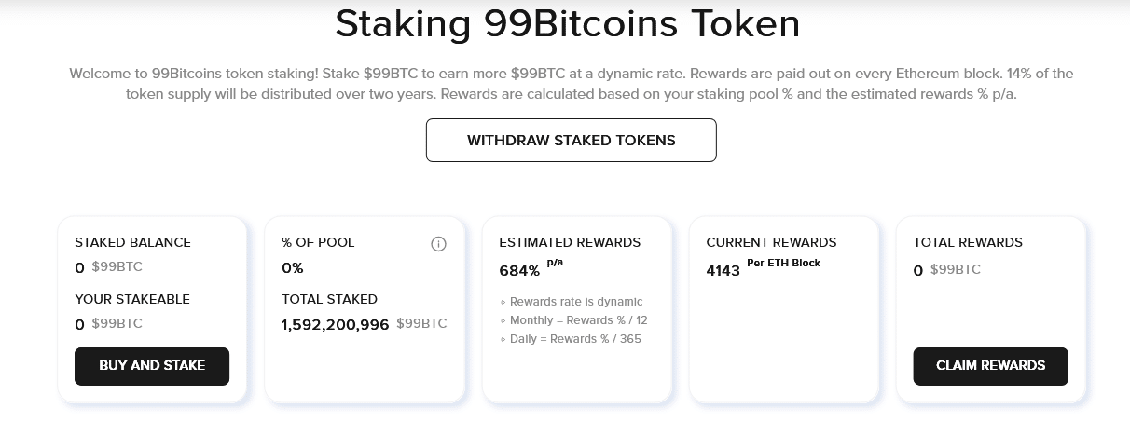Click the % of Pool info icon
The image size is (1130, 421).
pos(438,244)
